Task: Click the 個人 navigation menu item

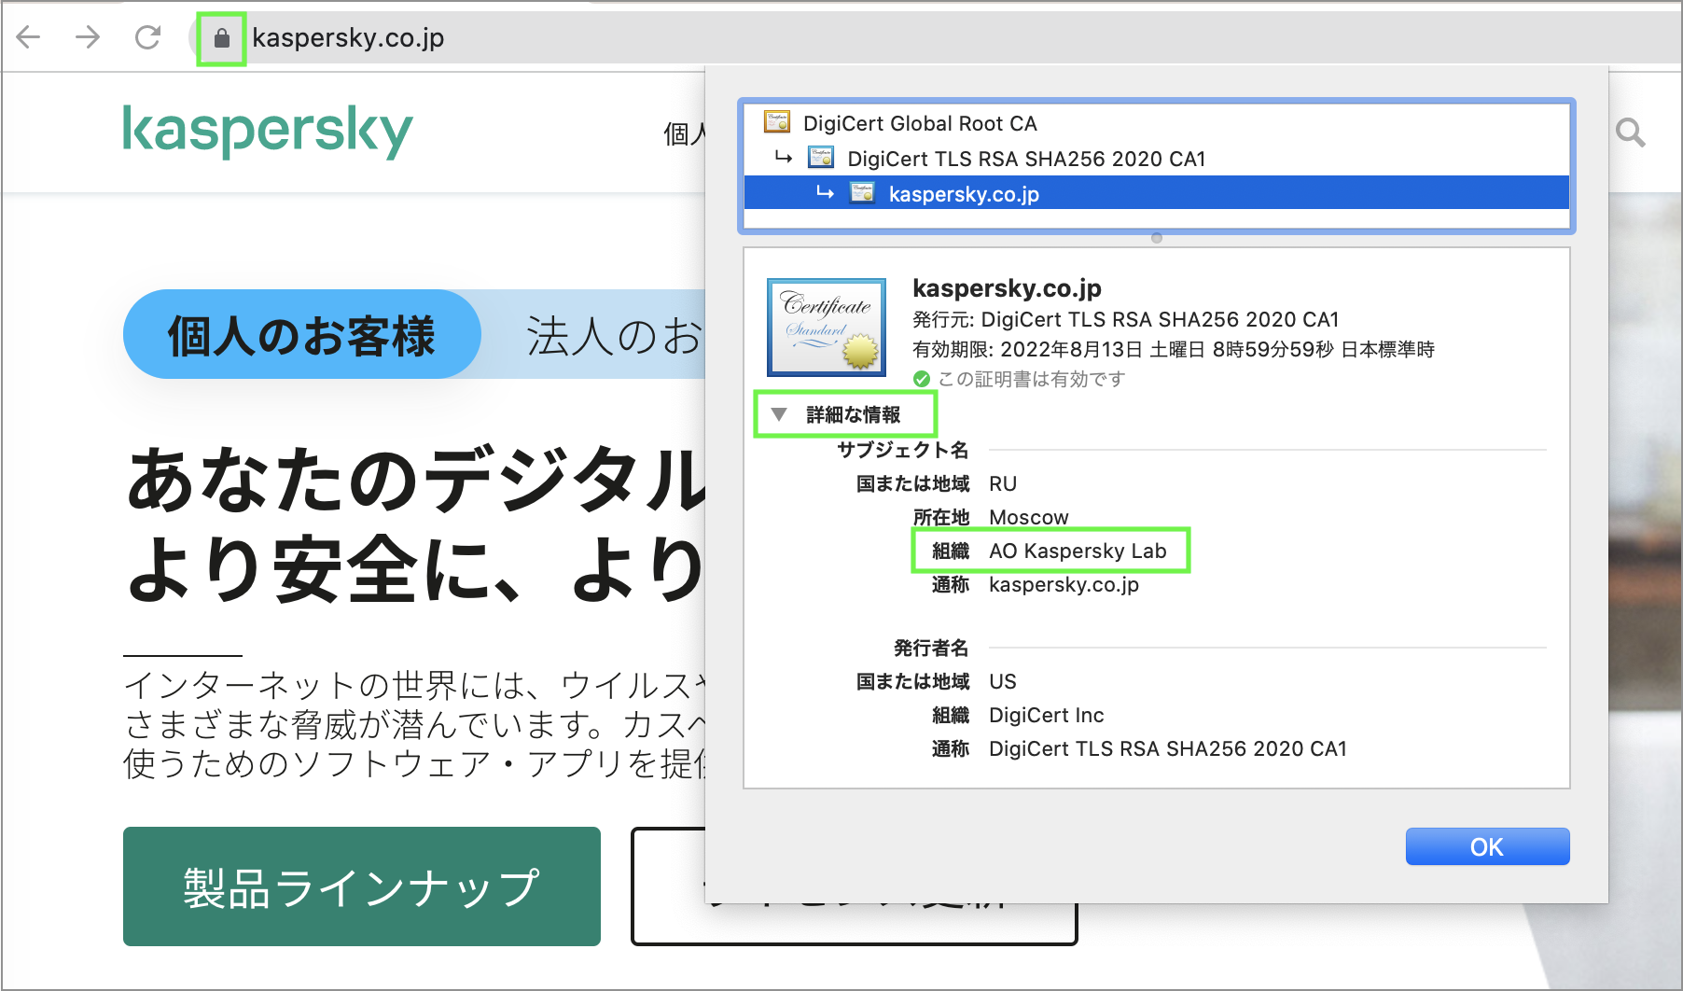Action: 684,133
